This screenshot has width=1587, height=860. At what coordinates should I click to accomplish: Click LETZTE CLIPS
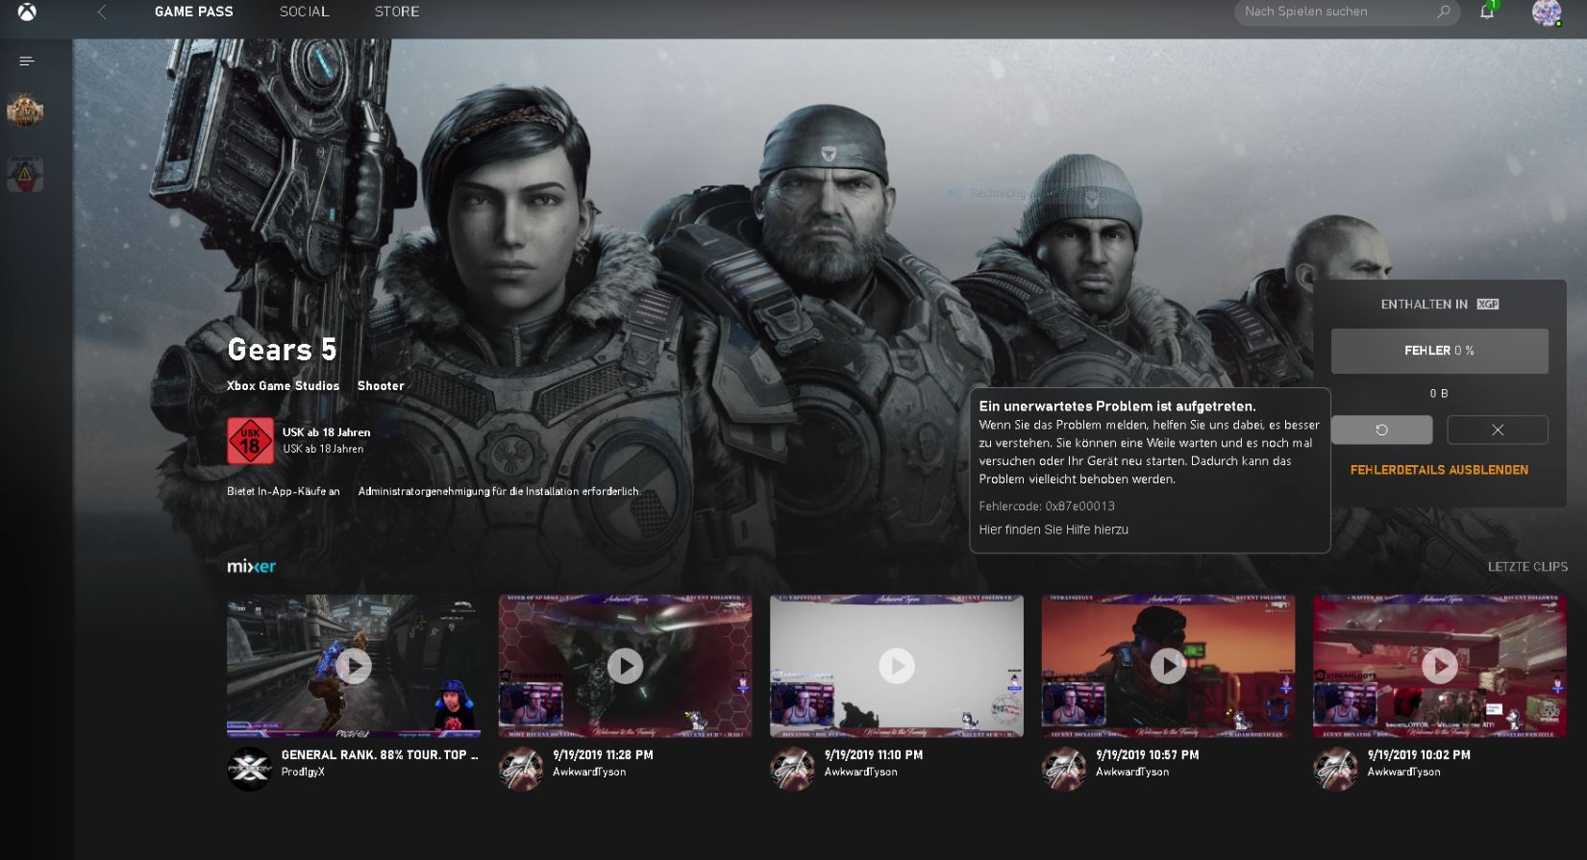click(x=1527, y=567)
